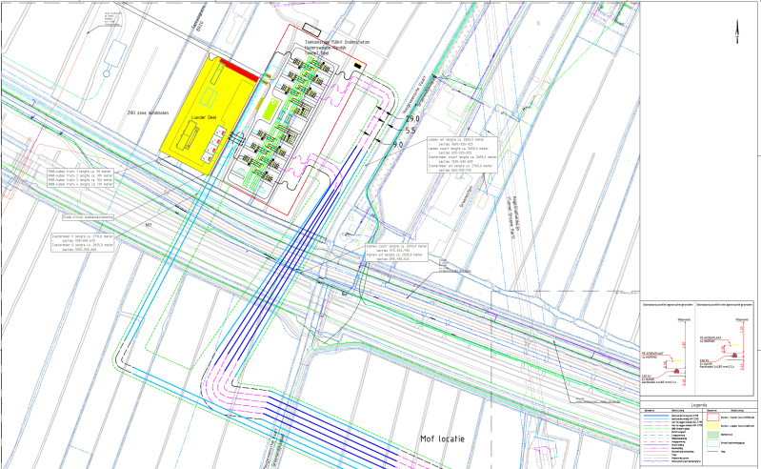This screenshot has width=761, height=469.
Task: Click the 'Legenda' heading
Action: [699, 405]
